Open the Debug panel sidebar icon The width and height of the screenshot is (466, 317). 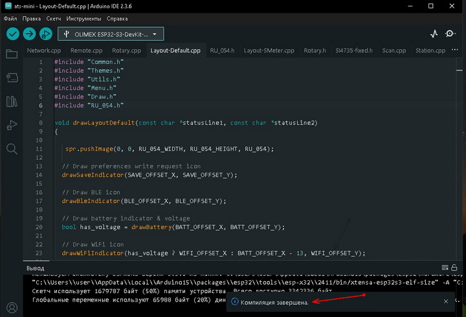pos(12,125)
